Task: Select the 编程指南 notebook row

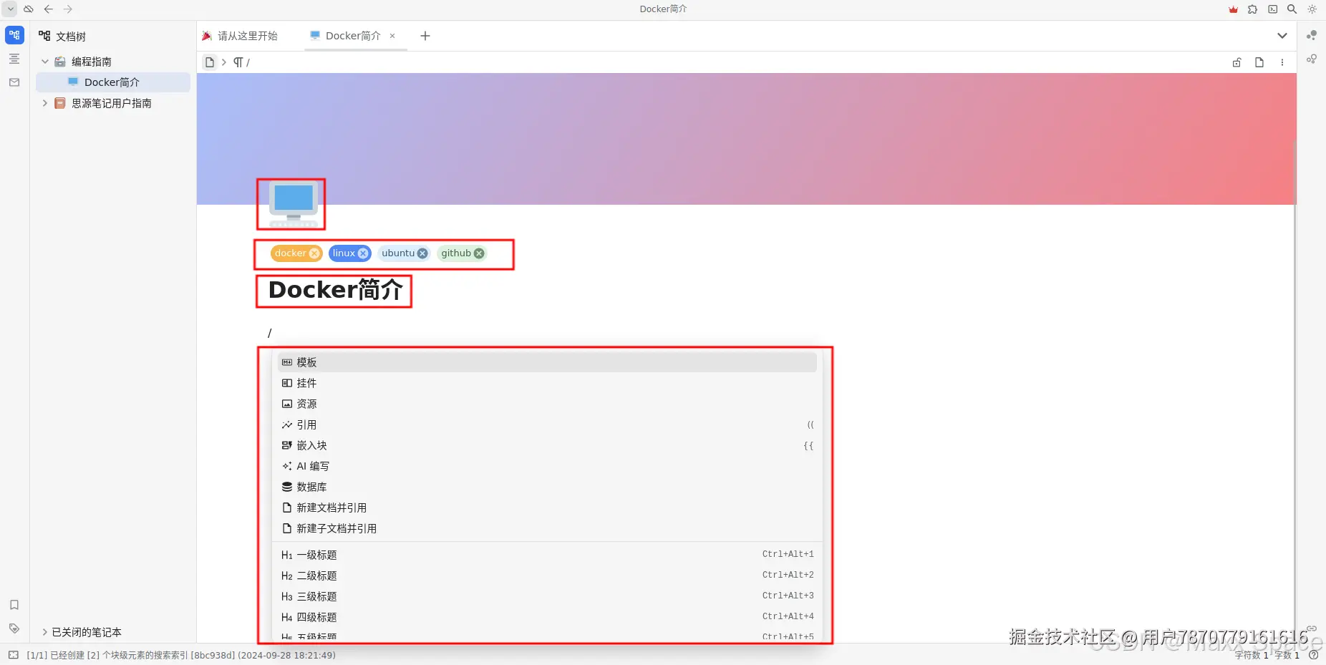Action: 113,62
